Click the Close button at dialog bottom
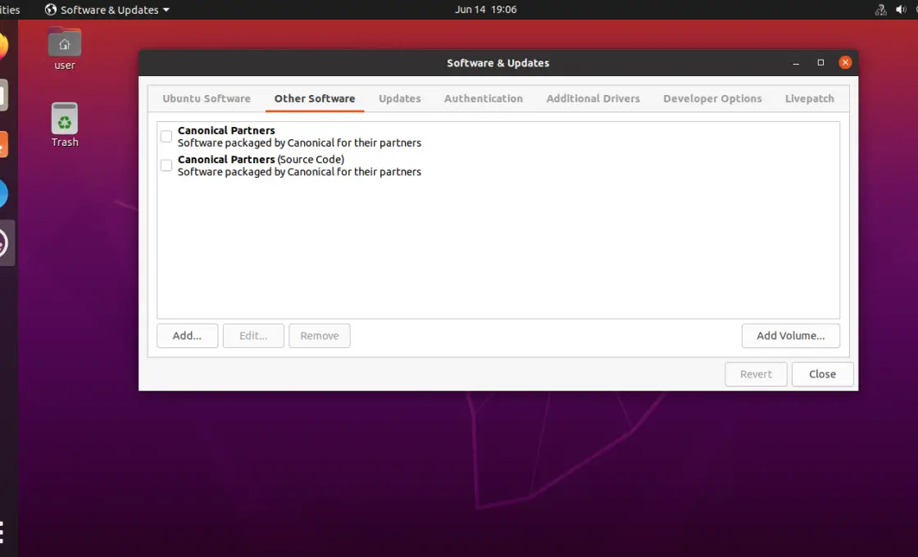 [823, 374]
